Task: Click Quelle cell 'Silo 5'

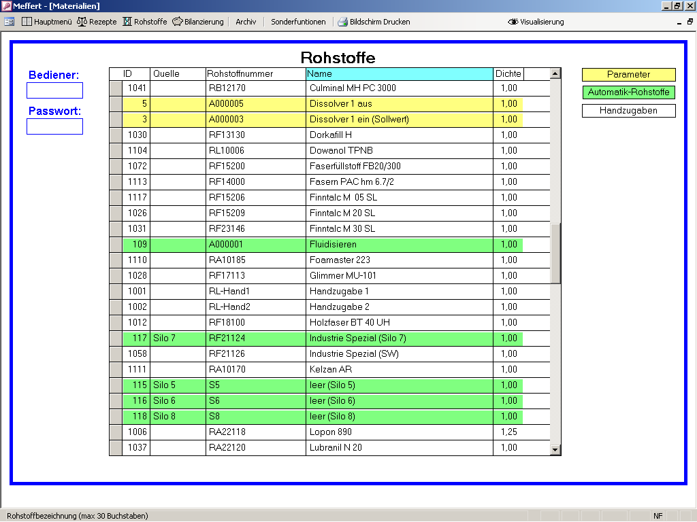Action: (178, 385)
